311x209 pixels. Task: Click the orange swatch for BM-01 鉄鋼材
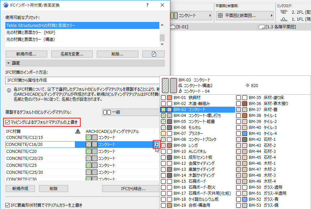click(x=169, y=97)
